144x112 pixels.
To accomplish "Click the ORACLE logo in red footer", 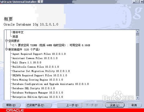I will click(x=15, y=110).
